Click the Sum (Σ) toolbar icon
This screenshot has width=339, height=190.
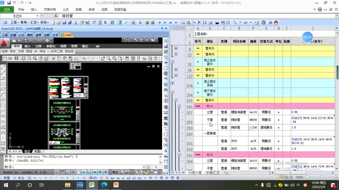[x=105, y=22]
